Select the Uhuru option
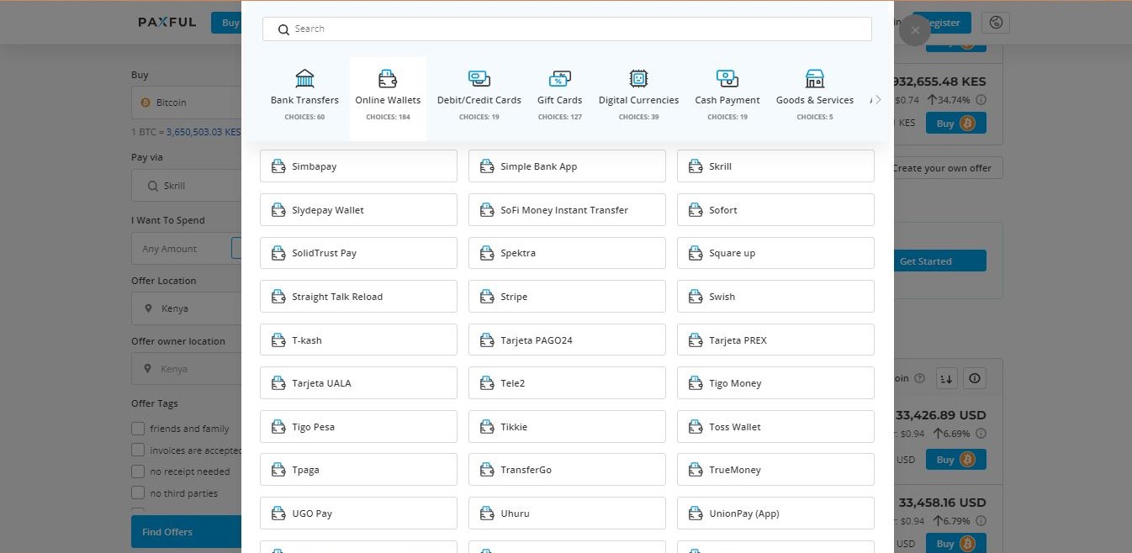Viewport: 1132px width, 553px height. [567, 513]
